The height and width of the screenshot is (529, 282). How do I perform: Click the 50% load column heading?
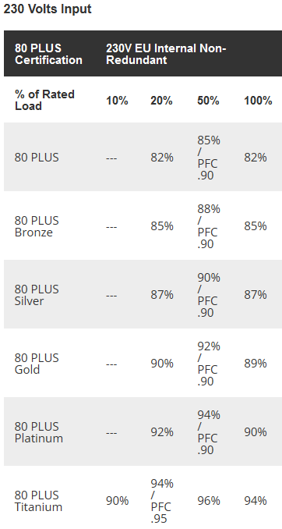coord(208,101)
